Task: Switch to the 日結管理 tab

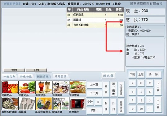Action: click(61, 76)
